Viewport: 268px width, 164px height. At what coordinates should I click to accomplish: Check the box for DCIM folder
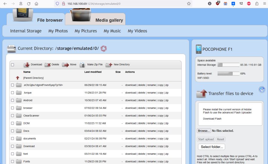tap(13, 123)
